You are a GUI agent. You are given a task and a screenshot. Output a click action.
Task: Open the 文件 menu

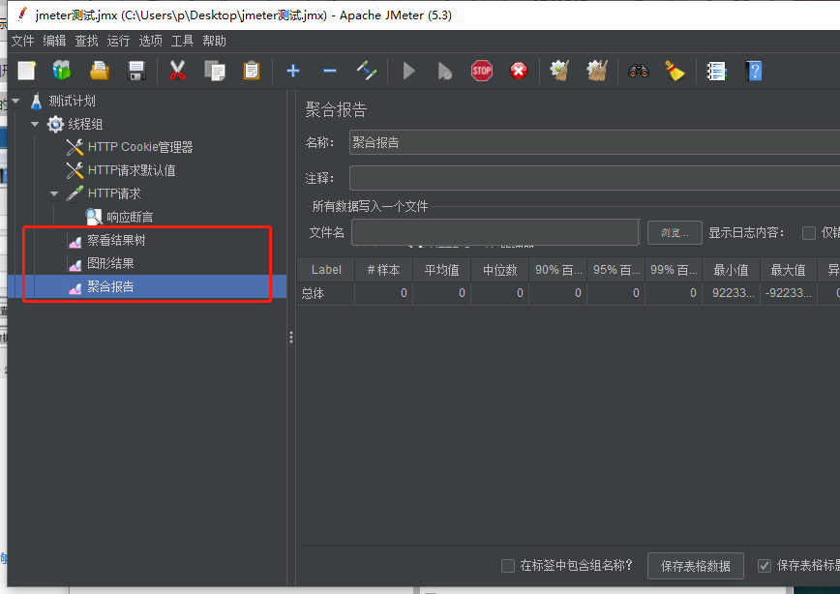coord(22,41)
